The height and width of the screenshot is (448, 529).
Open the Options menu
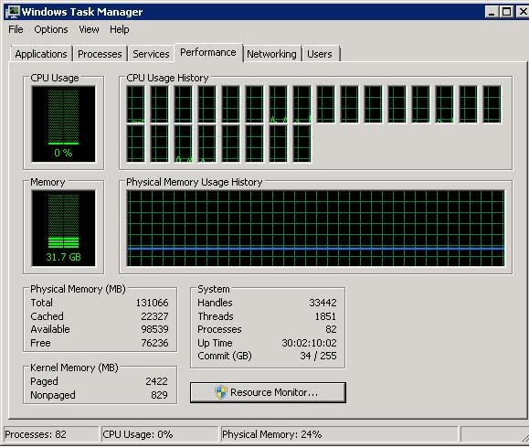pos(51,29)
